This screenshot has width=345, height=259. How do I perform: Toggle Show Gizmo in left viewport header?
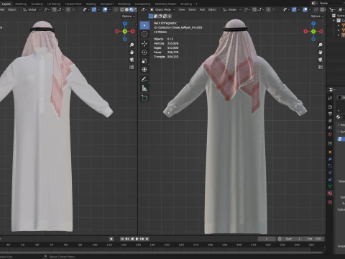94,9
